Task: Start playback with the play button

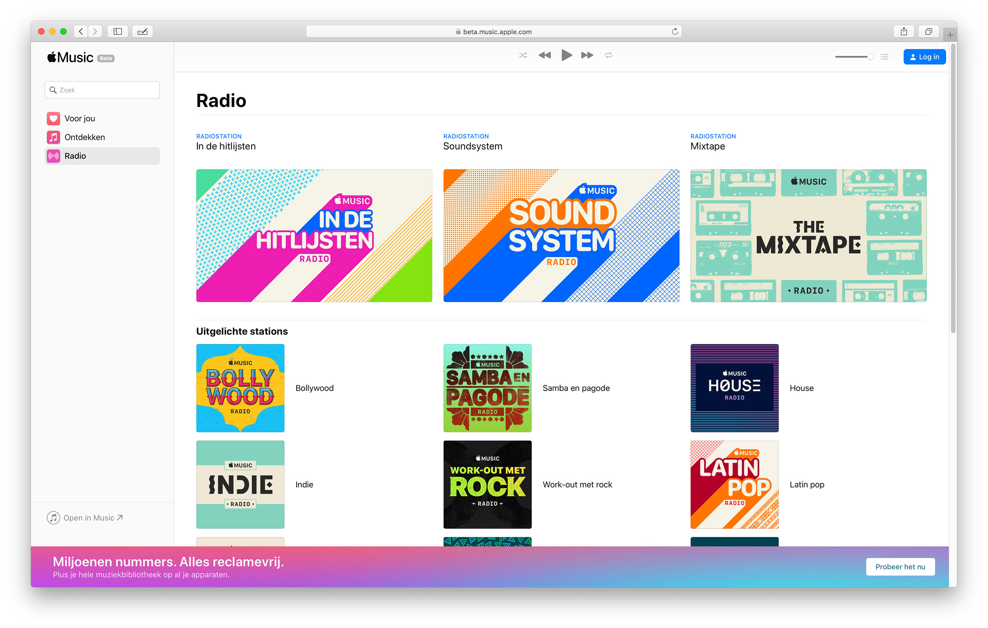Action: (567, 55)
